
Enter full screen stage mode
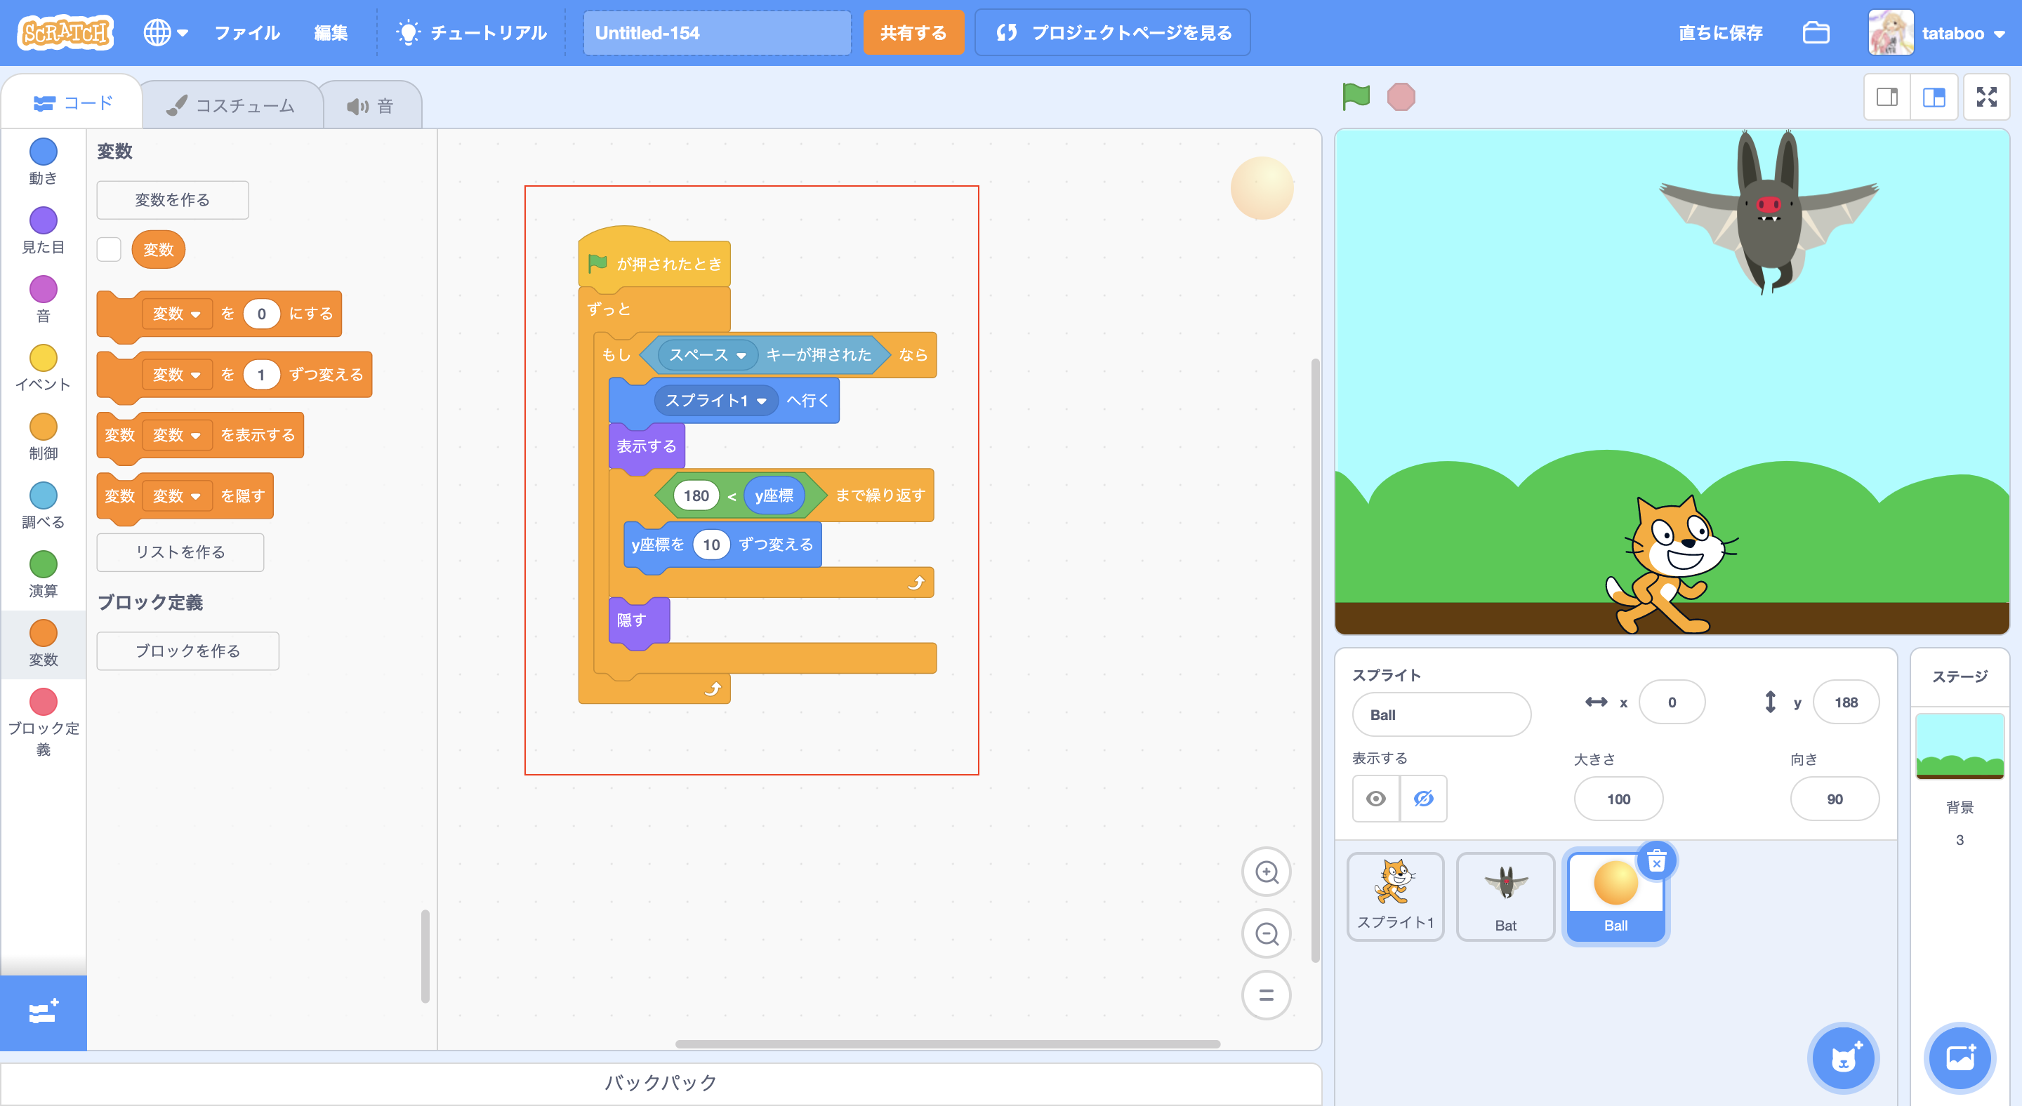1986,98
